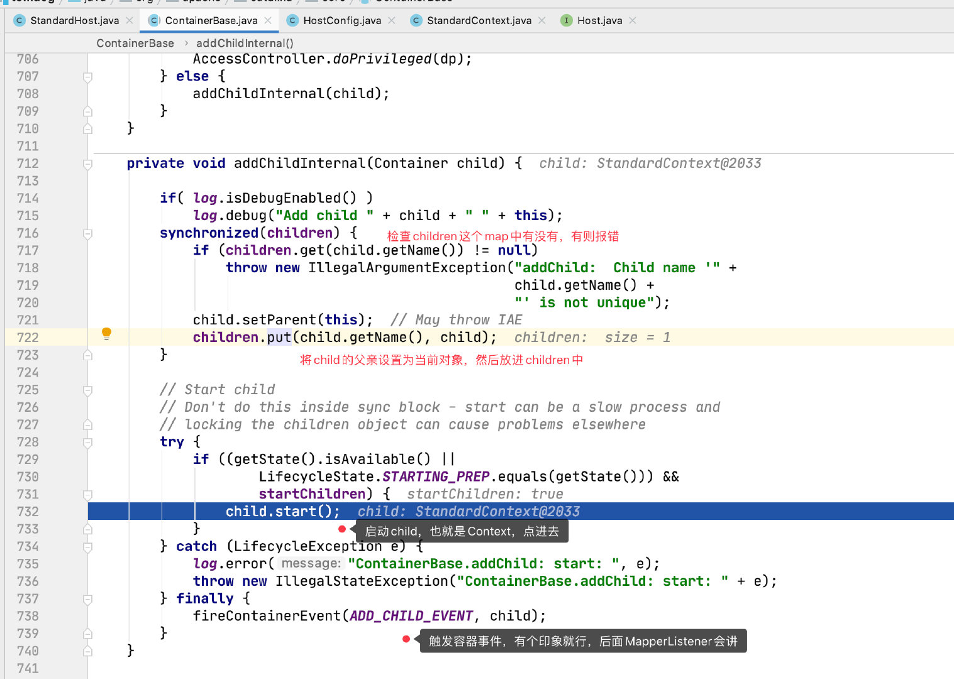Image resolution: width=954 pixels, height=679 pixels.
Task: Close the Host.java tab
Action: point(633,21)
